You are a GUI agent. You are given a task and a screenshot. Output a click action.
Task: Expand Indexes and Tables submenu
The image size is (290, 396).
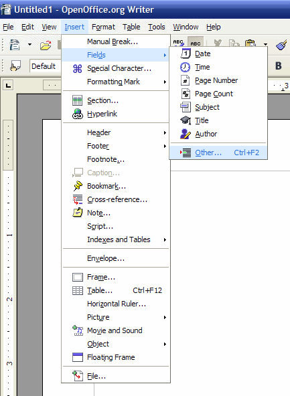116,239
